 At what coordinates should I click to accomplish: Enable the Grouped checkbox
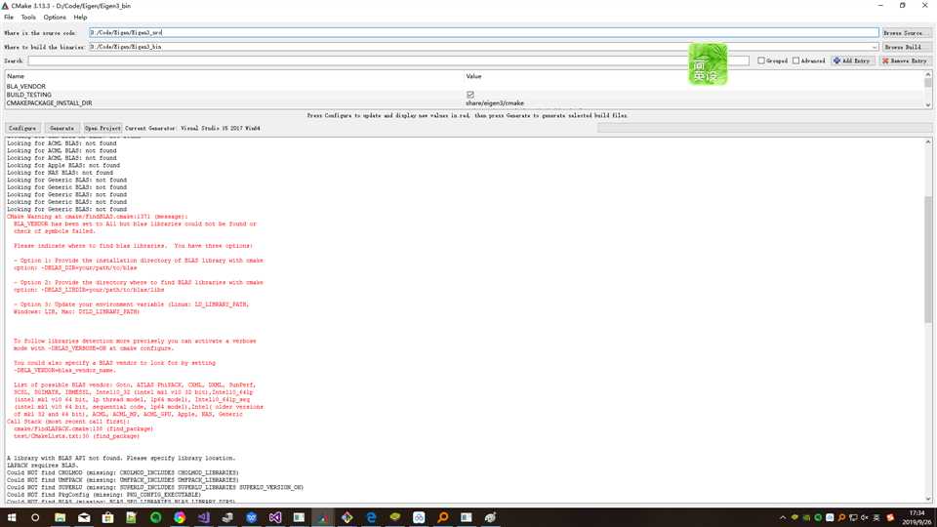[761, 61]
